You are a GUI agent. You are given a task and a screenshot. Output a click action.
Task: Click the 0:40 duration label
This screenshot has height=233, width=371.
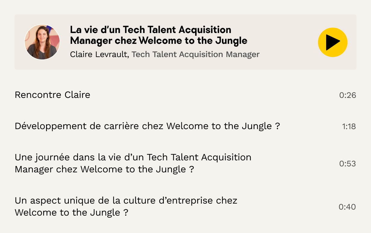(347, 207)
